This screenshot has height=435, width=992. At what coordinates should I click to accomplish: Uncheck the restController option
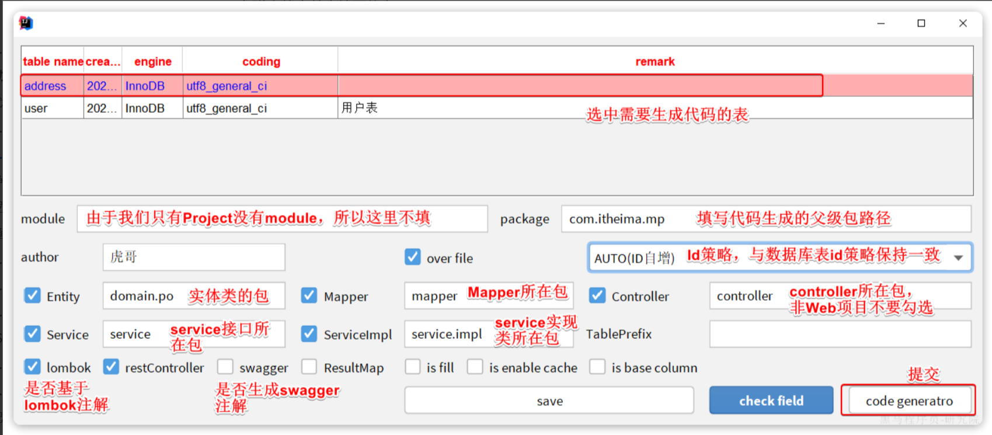click(x=111, y=367)
